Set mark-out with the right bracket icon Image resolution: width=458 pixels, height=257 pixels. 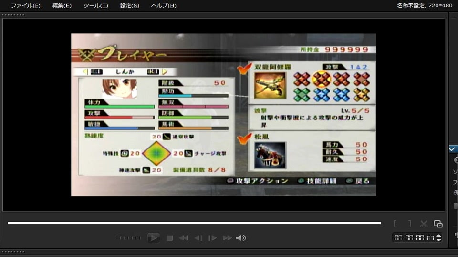[x=410, y=224]
